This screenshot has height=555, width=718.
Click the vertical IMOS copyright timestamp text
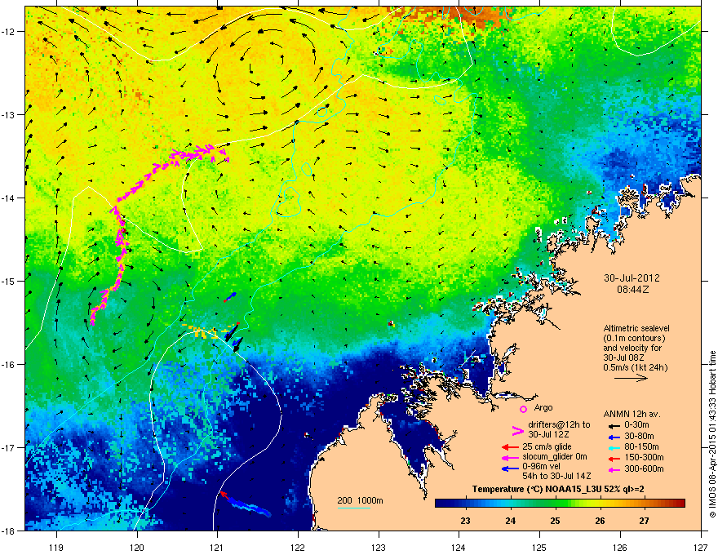click(x=712, y=433)
